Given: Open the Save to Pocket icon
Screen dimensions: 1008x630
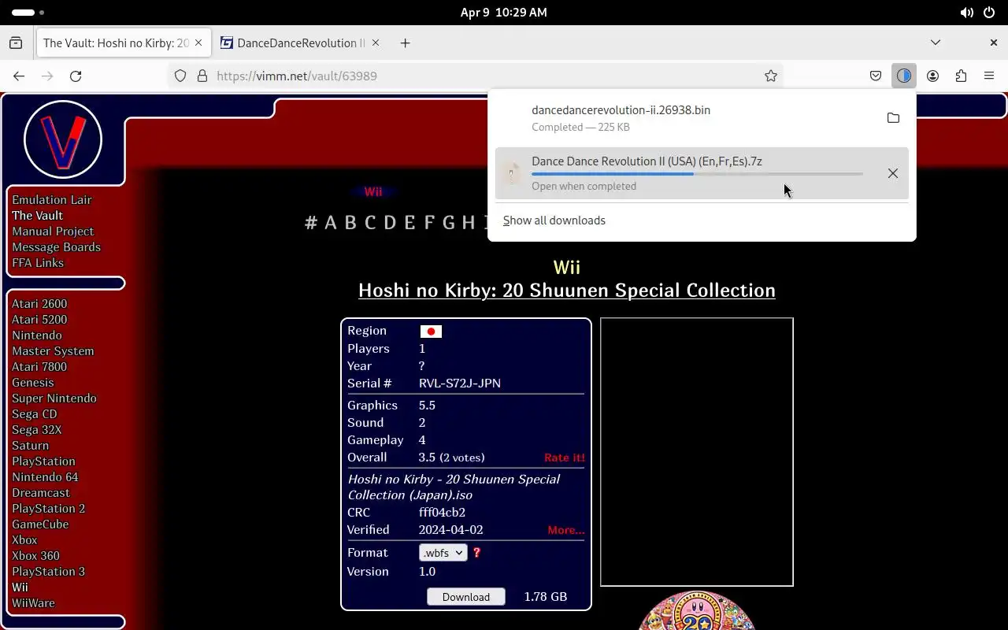Looking at the screenshot, I should click(876, 76).
